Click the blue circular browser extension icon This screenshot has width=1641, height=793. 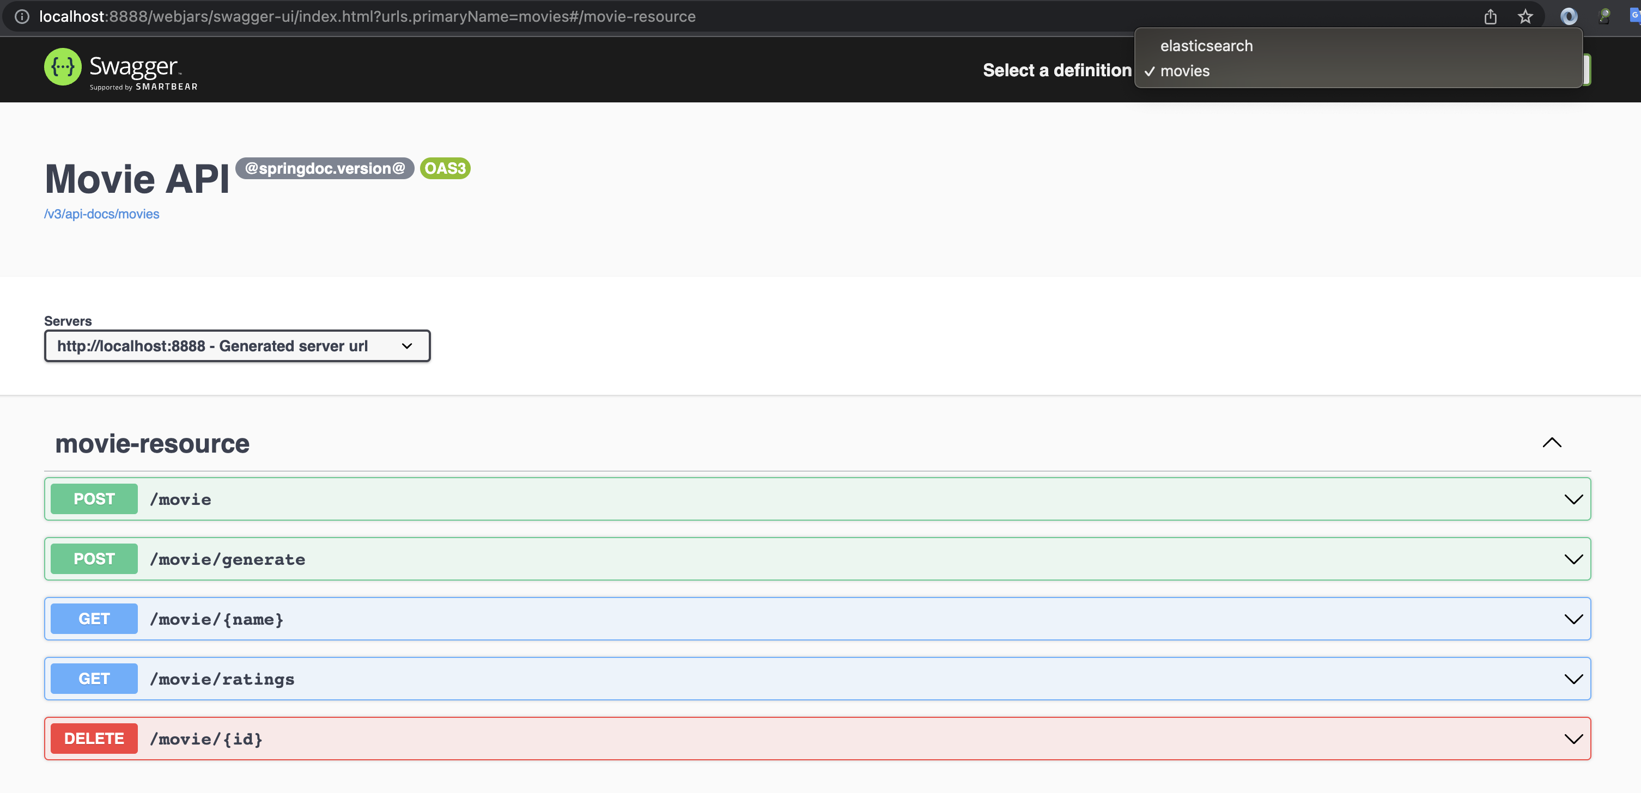tap(1569, 16)
